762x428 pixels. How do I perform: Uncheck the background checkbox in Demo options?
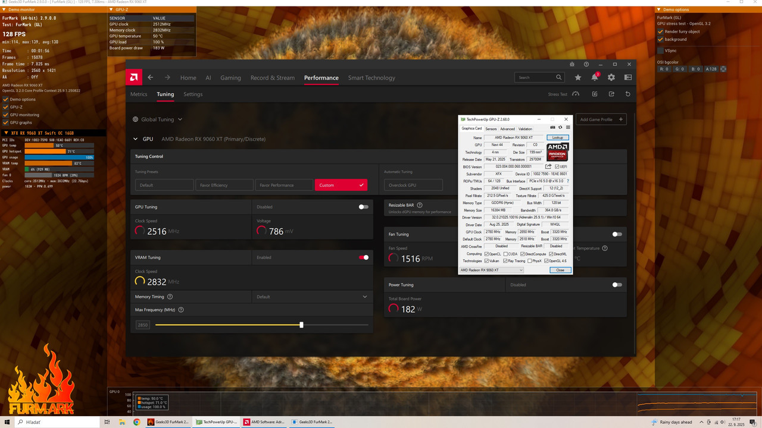[x=660, y=39]
